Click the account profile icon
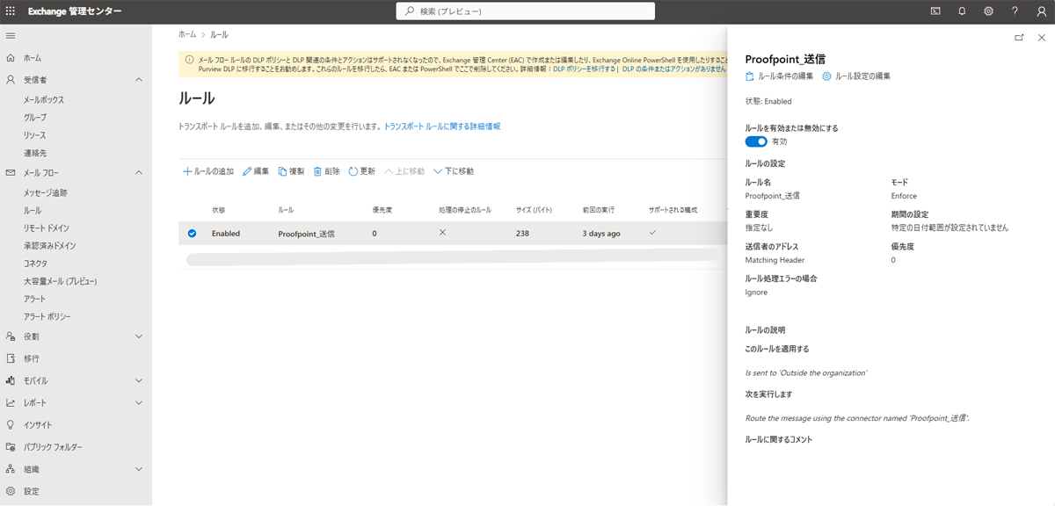This screenshot has width=1055, height=506. [1041, 11]
